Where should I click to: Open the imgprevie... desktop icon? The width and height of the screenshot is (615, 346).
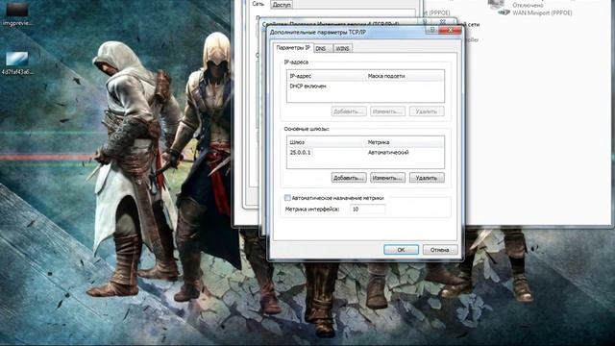tap(17, 13)
